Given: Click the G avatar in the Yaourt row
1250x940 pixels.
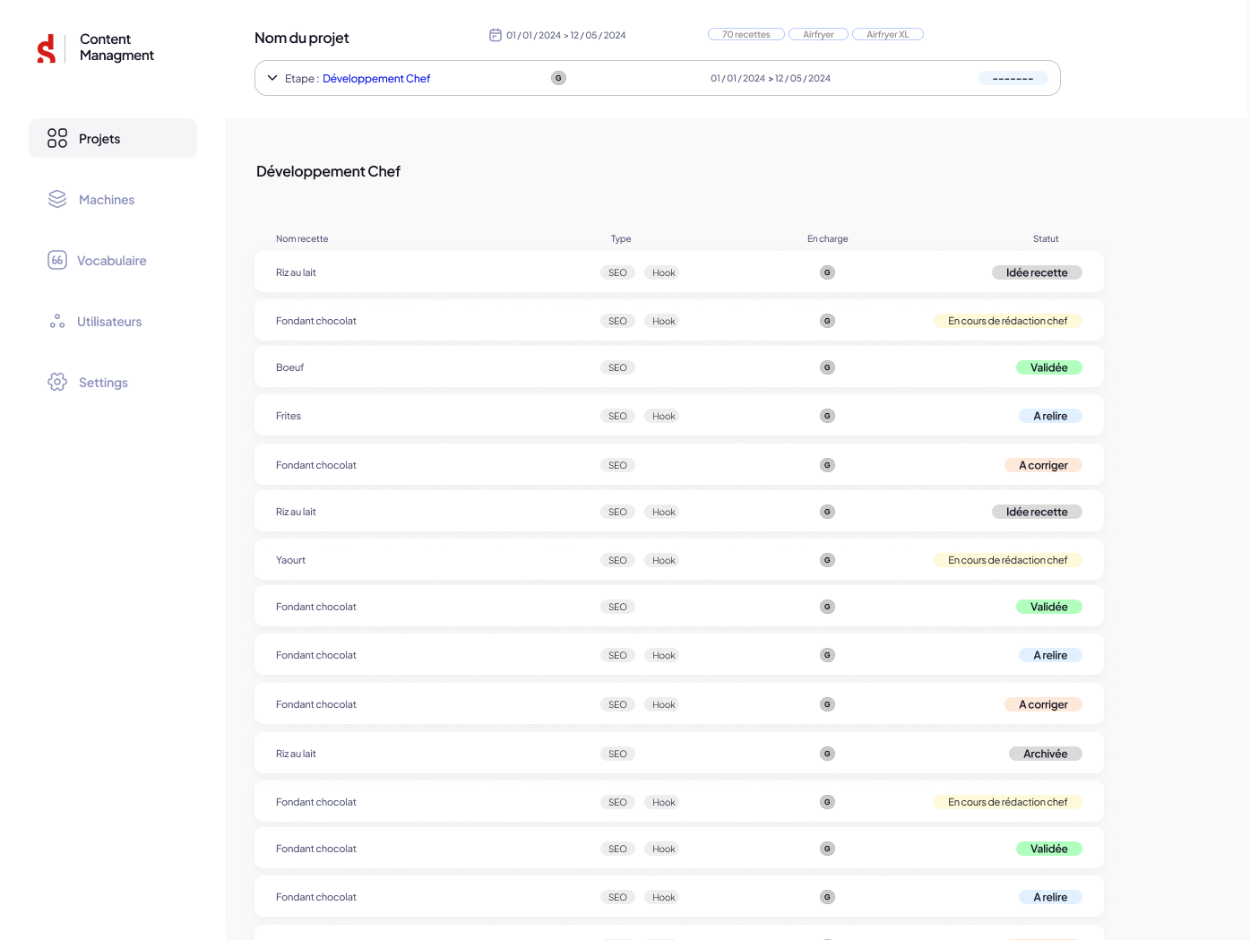Looking at the screenshot, I should coord(827,560).
